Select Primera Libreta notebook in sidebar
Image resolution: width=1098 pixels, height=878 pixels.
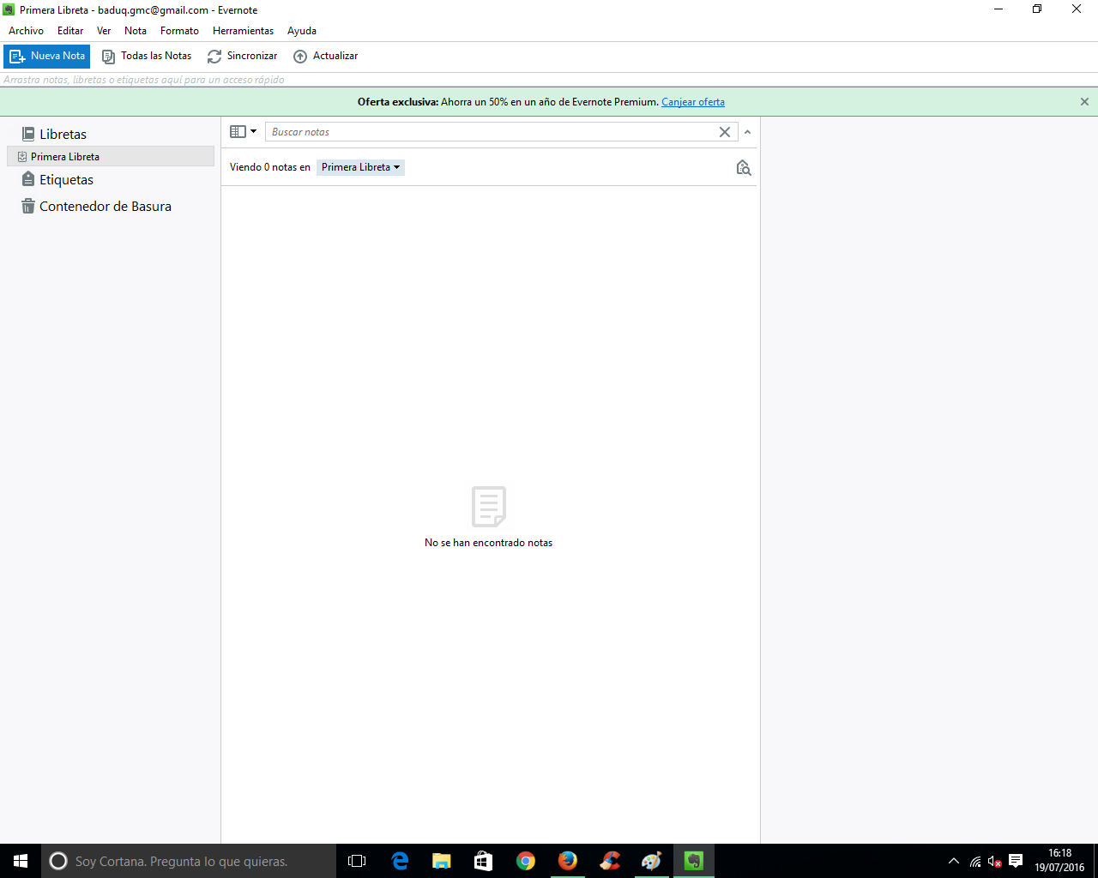(65, 157)
